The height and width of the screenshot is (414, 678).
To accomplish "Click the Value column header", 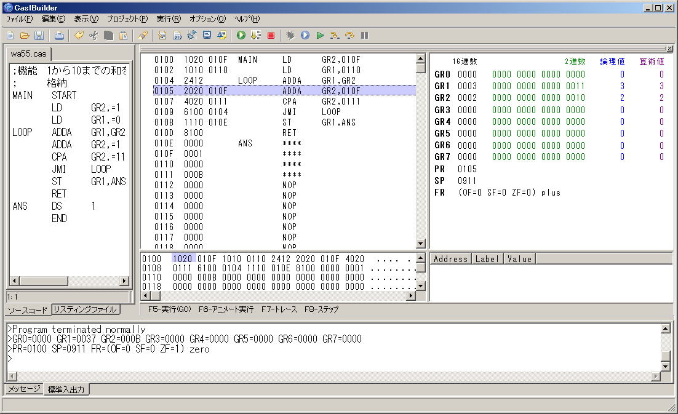I will 519,259.
